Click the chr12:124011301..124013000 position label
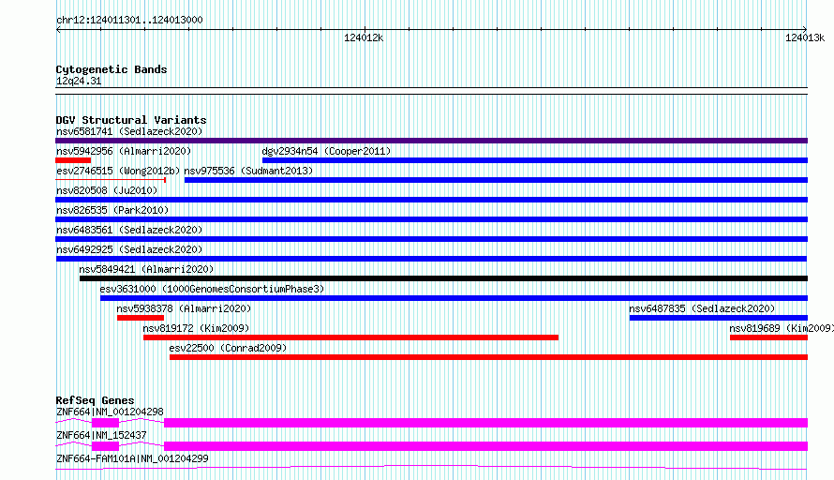 (x=129, y=20)
